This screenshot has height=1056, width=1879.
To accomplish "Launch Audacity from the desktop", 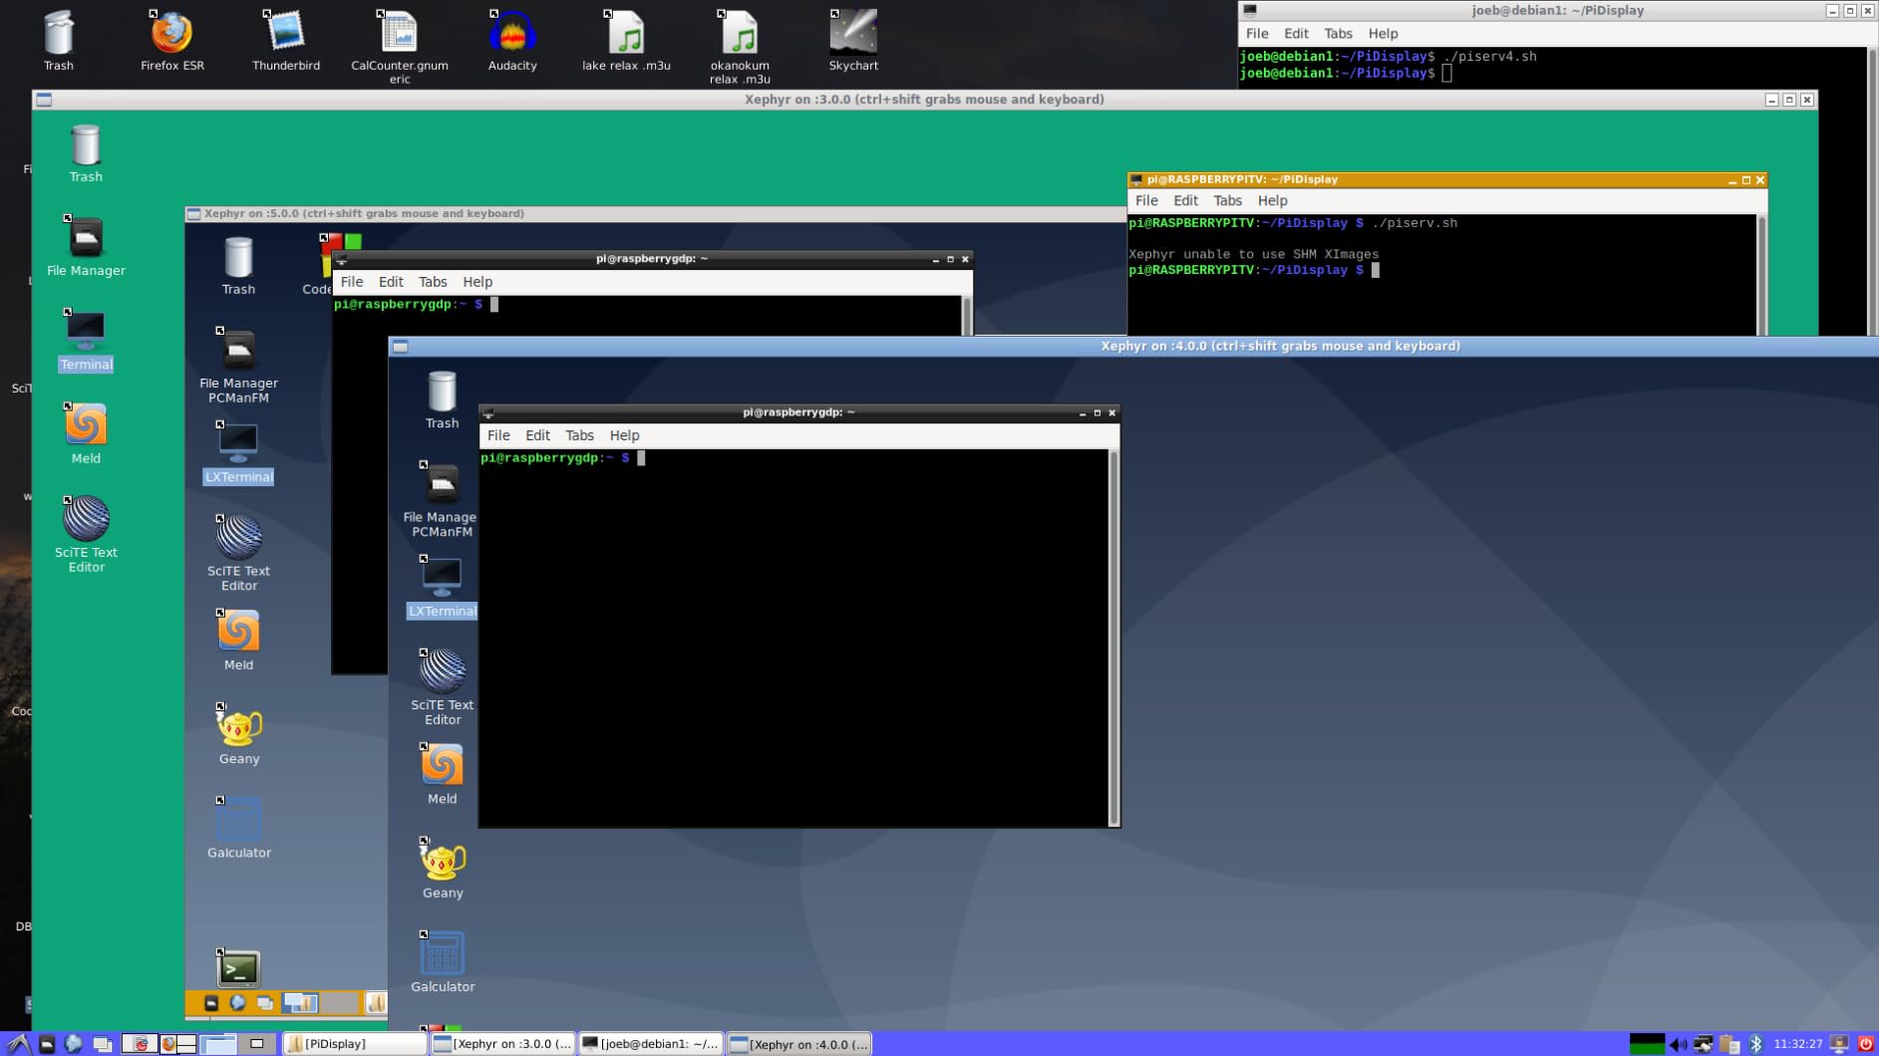I will pyautogui.click(x=512, y=35).
